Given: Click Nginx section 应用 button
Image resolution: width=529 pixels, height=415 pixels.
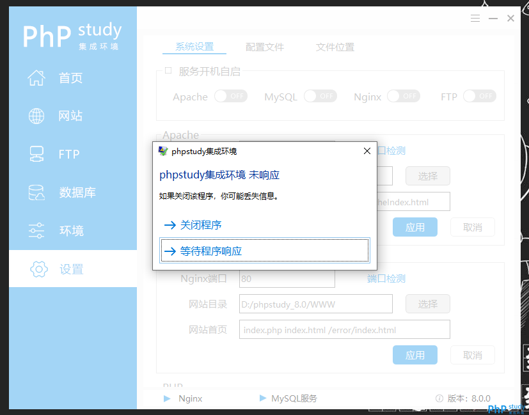Looking at the screenshot, I should (x=415, y=355).
